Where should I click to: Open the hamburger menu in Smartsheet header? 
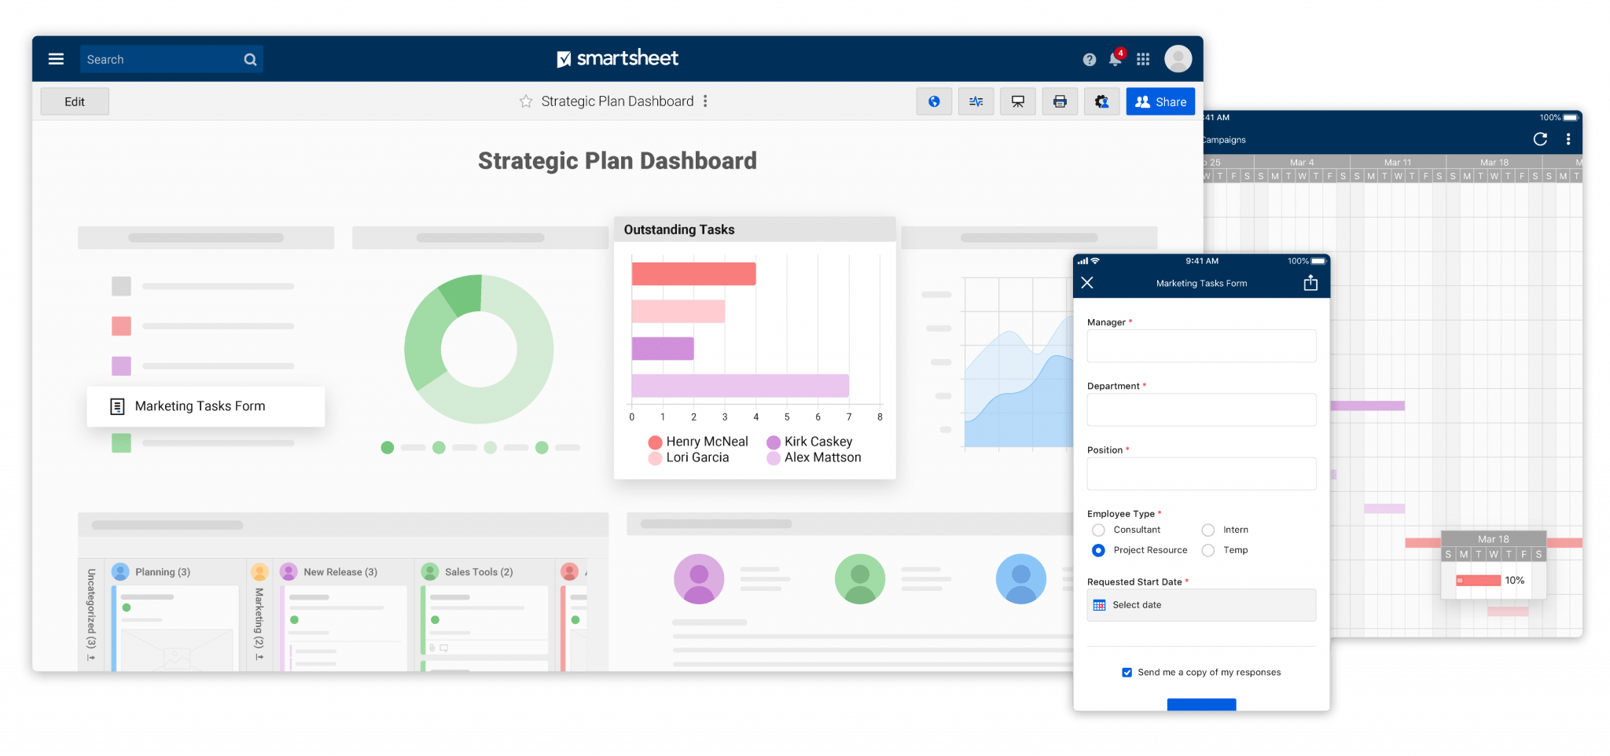tap(56, 59)
